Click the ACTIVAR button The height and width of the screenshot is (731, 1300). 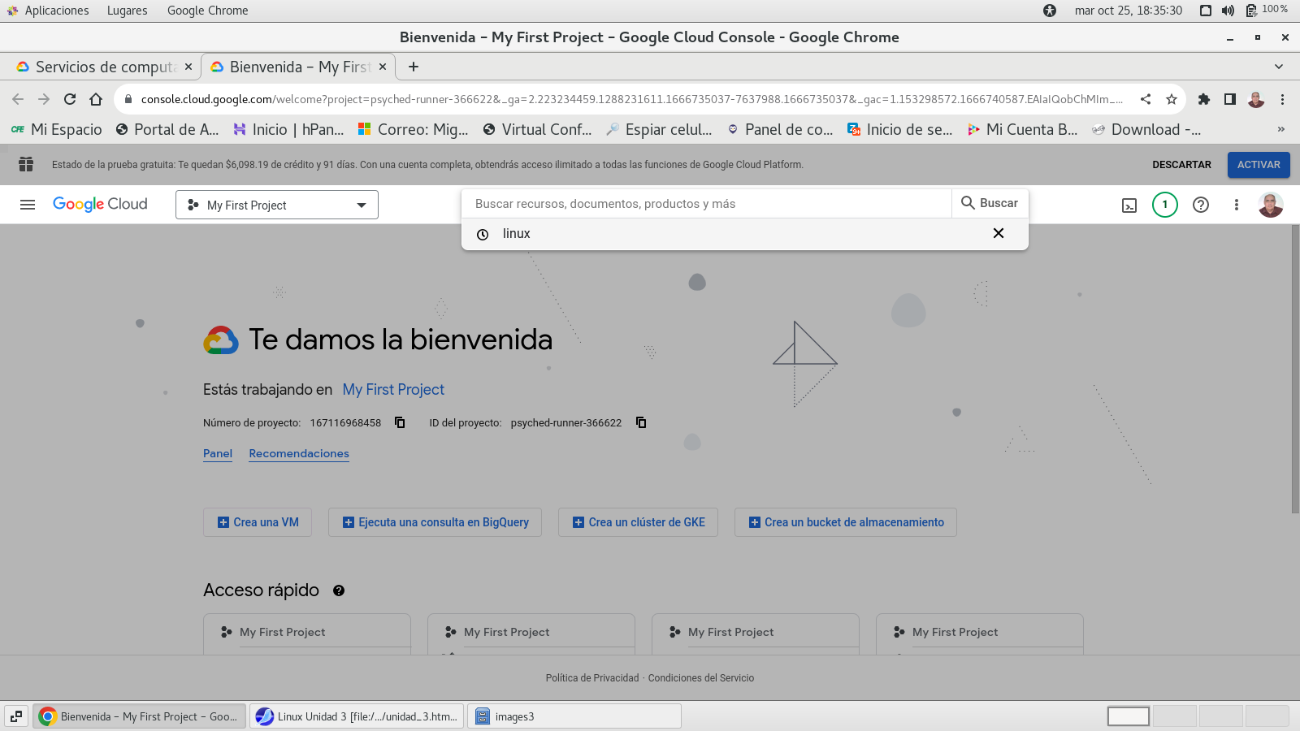pyautogui.click(x=1259, y=165)
